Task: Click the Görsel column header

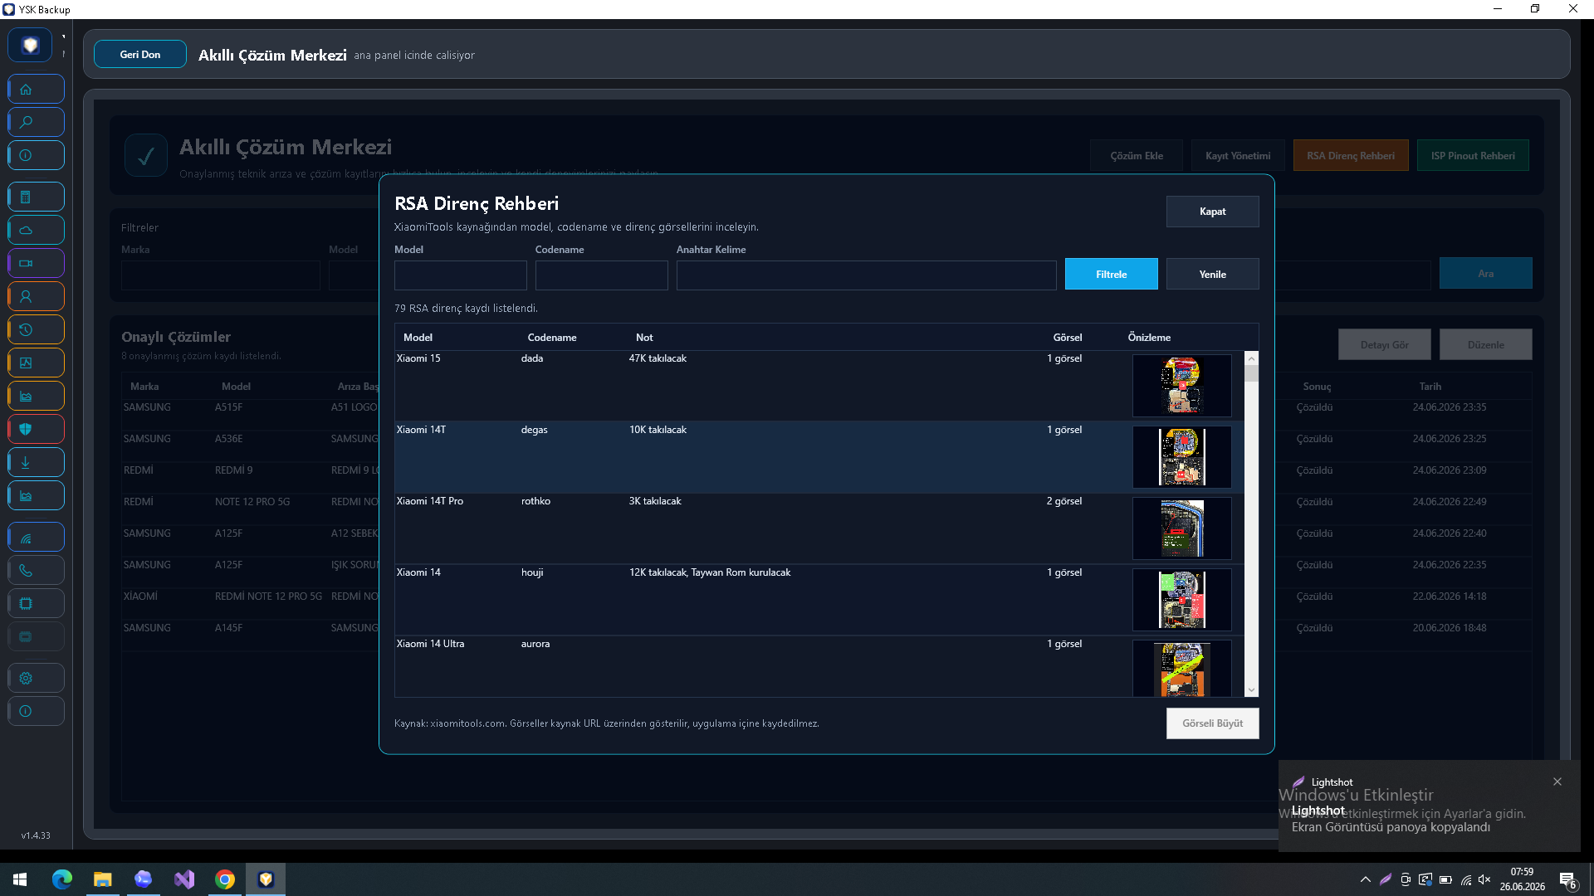Action: pyautogui.click(x=1068, y=338)
